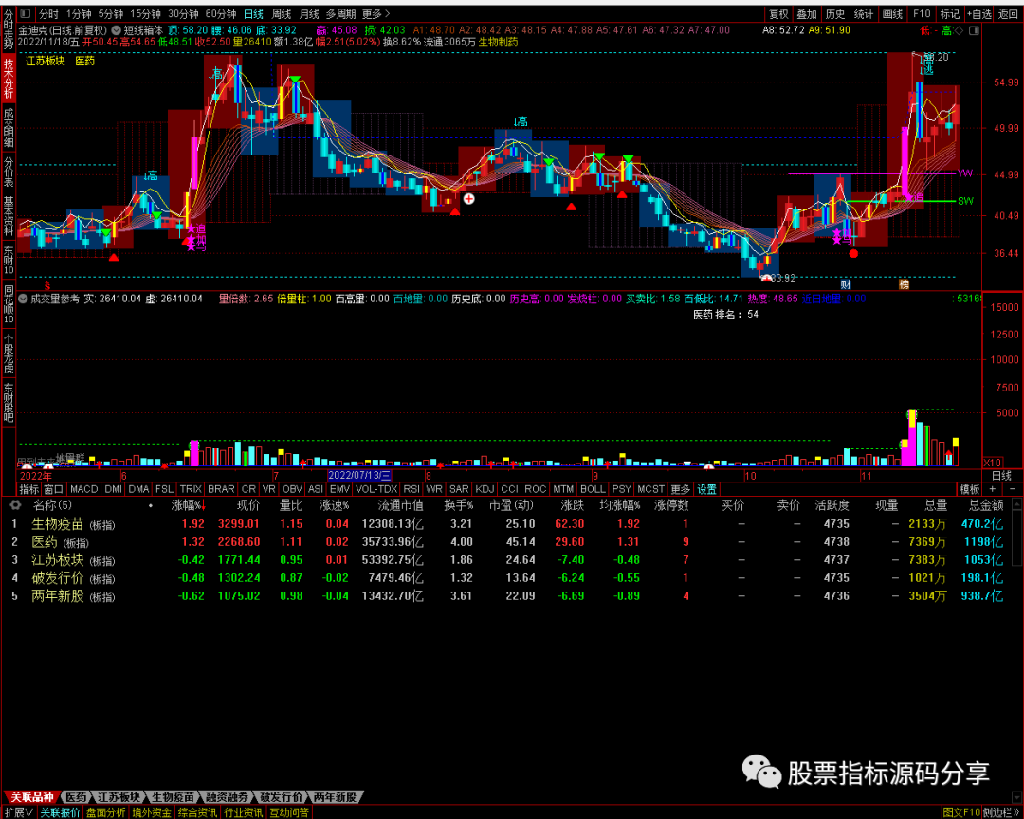Expand 更多 indicators list
Image resolution: width=1024 pixels, height=819 pixels.
tap(680, 489)
